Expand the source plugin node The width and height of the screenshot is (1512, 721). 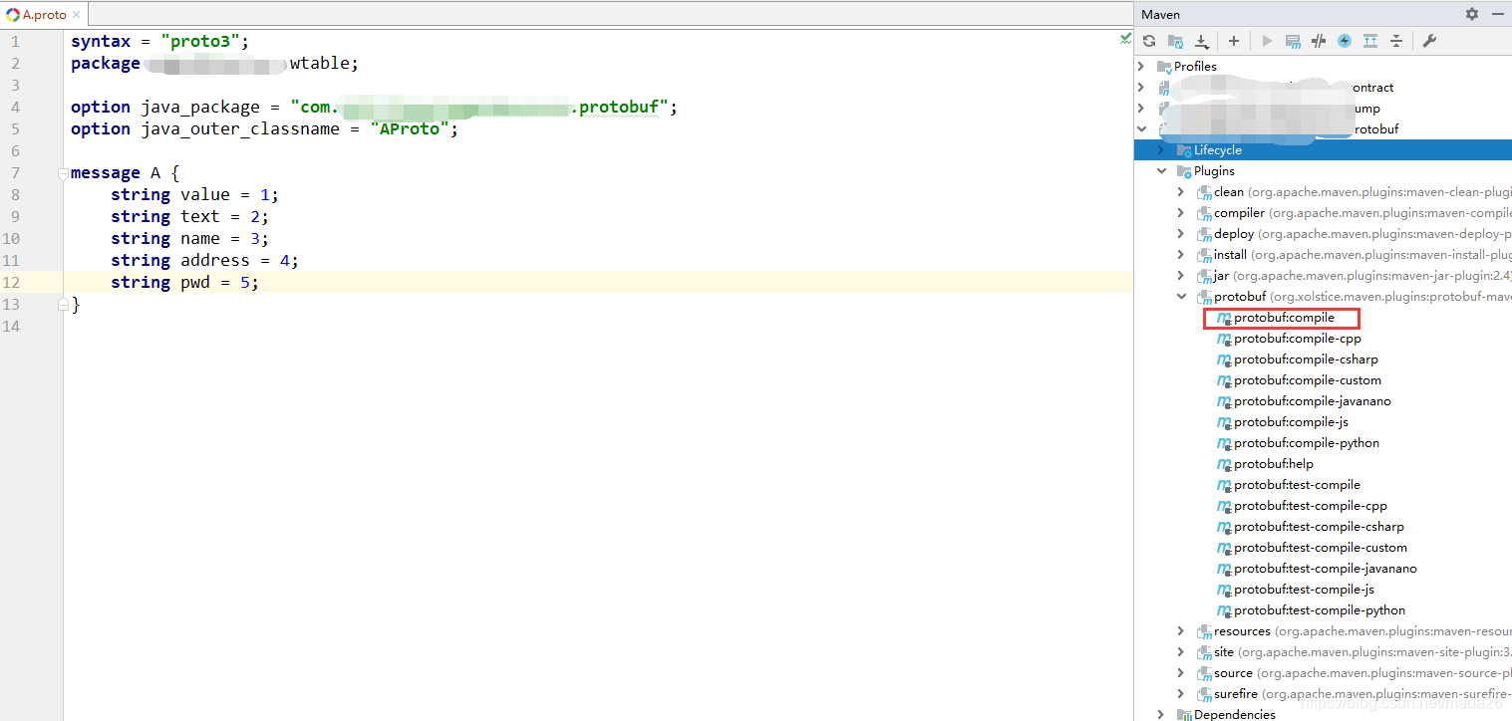(1181, 672)
